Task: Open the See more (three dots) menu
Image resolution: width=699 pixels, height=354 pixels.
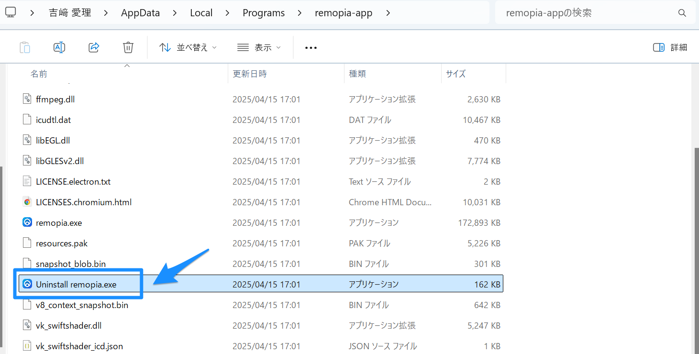Action: tap(311, 48)
